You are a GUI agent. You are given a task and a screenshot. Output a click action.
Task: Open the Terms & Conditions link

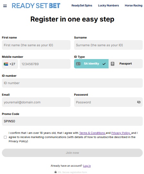pyautogui.click(x=92, y=133)
